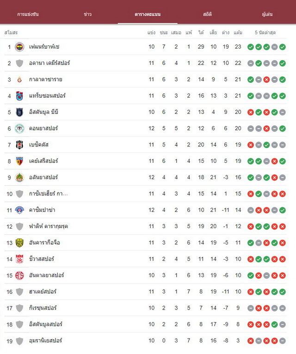
Task: Open the สถิติ tab
Action: coord(207,14)
